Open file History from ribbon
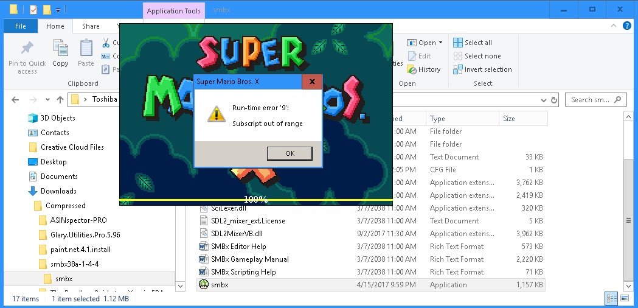The image size is (638, 308). point(423,69)
